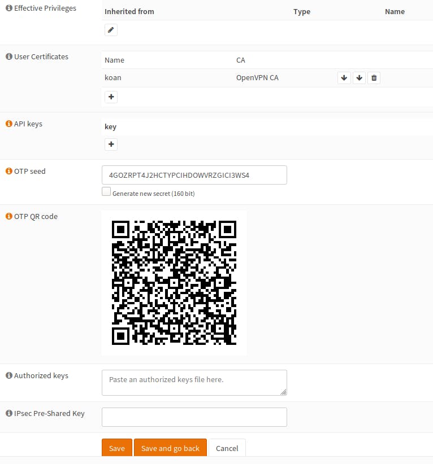Click the 'Authorized keys' label text
The width and height of the screenshot is (433, 464).
pos(41,375)
